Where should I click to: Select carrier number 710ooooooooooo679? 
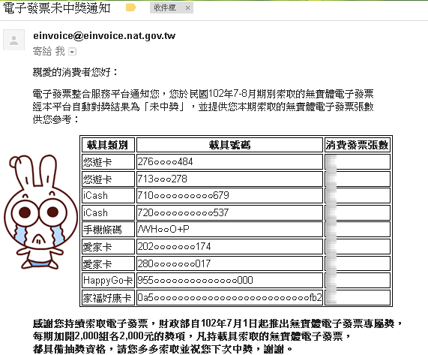183,195
